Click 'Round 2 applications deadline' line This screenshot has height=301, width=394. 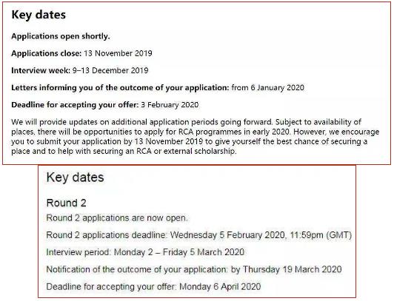(199, 235)
